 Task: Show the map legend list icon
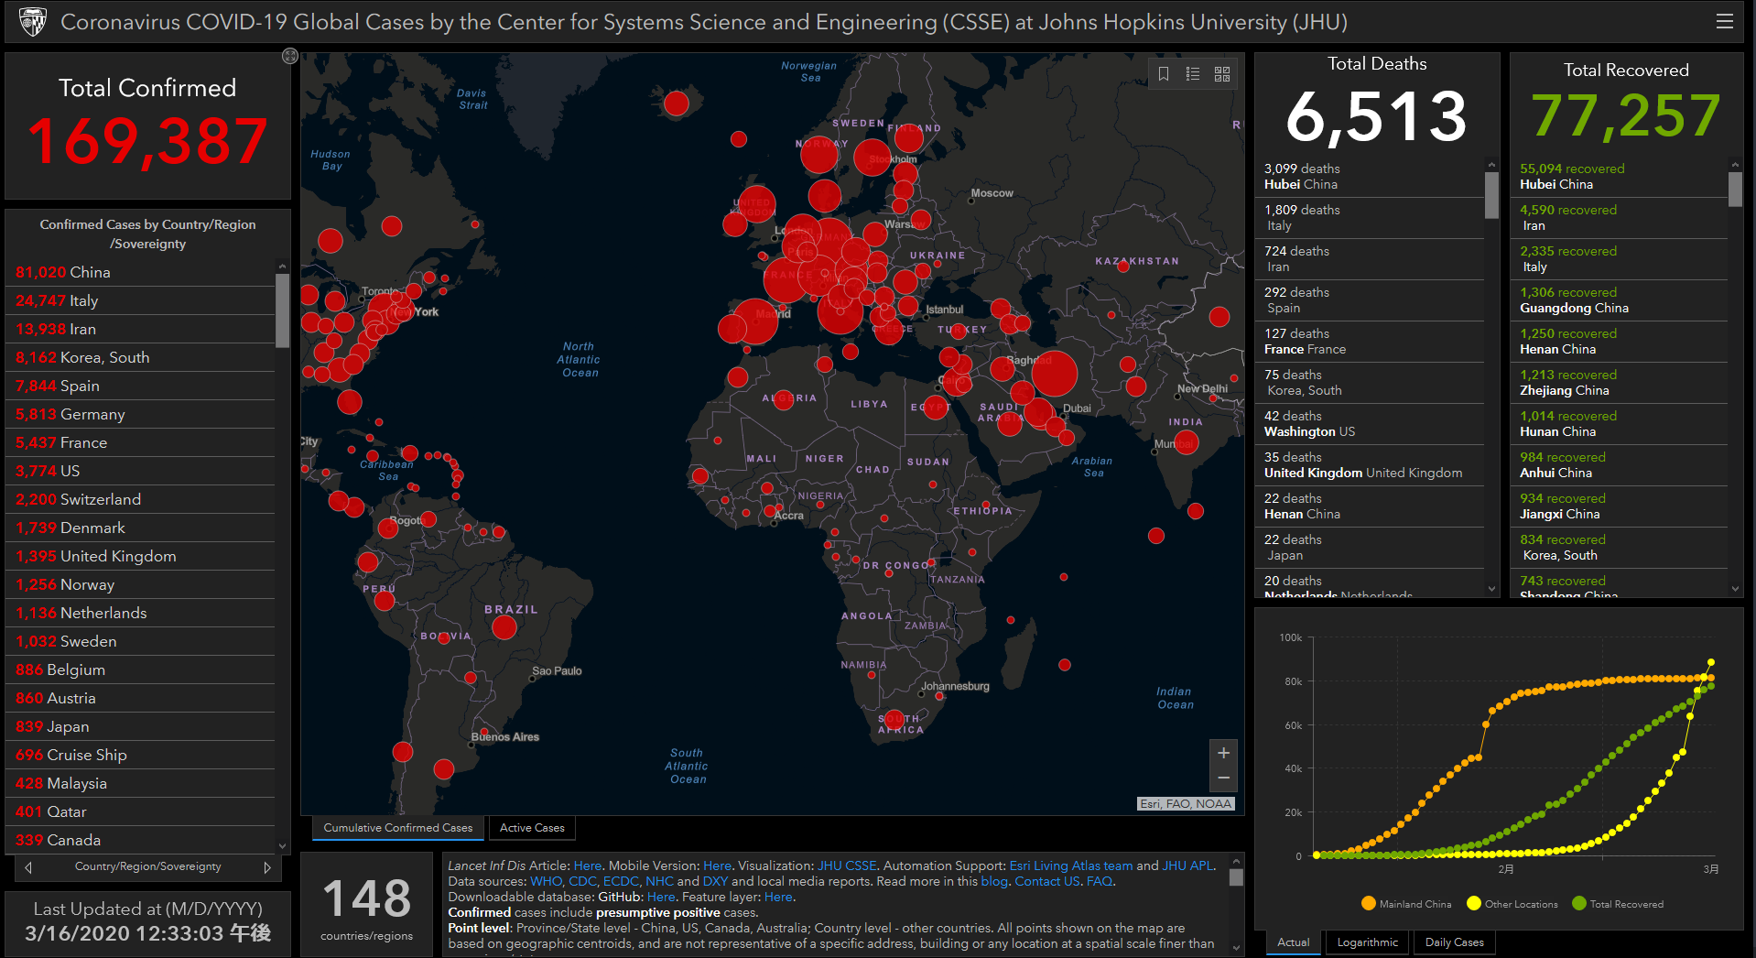[1193, 74]
